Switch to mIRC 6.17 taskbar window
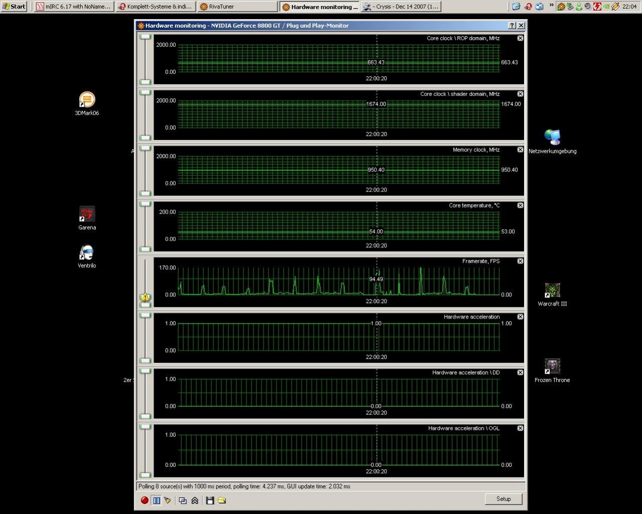 tap(73, 7)
